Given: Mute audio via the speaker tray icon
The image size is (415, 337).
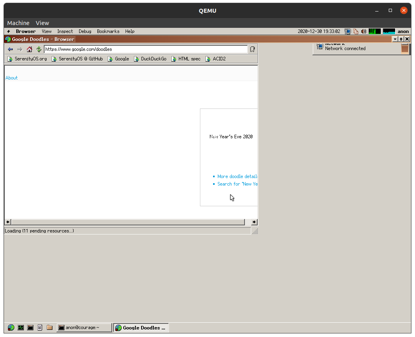Looking at the screenshot, I should coord(363,31).
